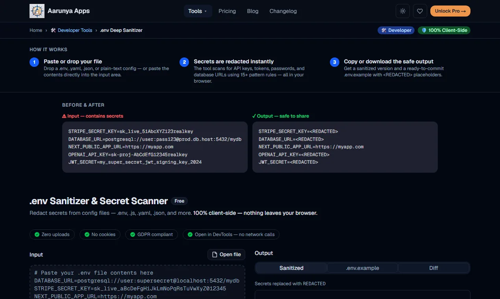Image resolution: width=500 pixels, height=299 pixels.
Task: Navigate to the Home breadcrumb
Action: coord(36,30)
